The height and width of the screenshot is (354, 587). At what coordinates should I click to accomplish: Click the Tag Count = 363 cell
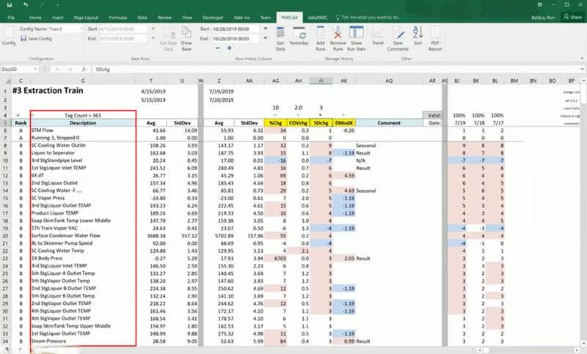pos(83,115)
